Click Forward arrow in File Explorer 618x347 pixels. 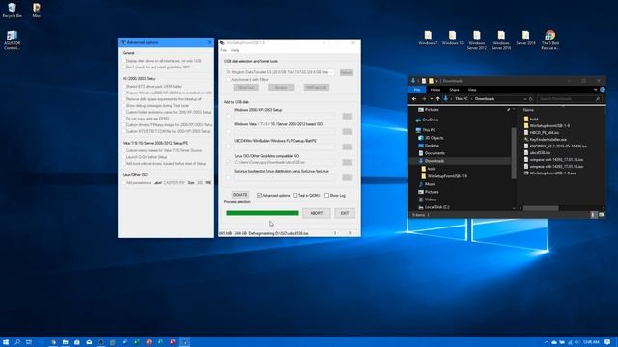point(424,98)
